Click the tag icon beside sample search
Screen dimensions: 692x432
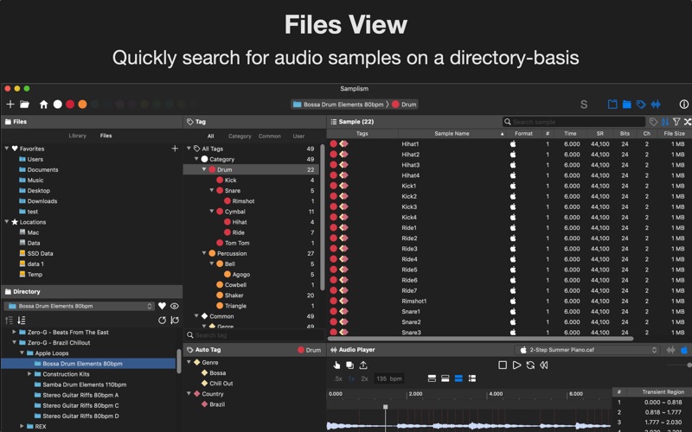coord(654,122)
